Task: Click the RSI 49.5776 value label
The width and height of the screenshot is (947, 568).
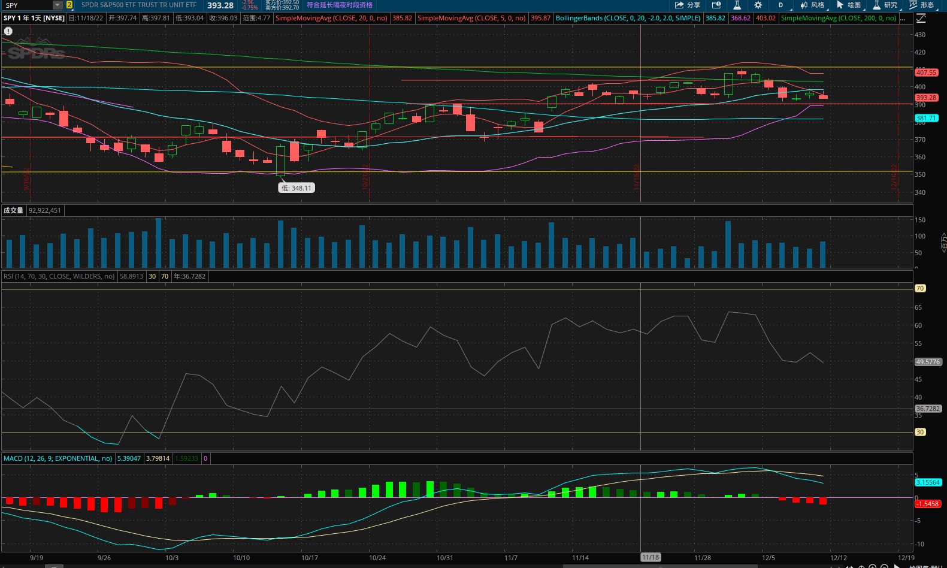Action: click(928, 362)
